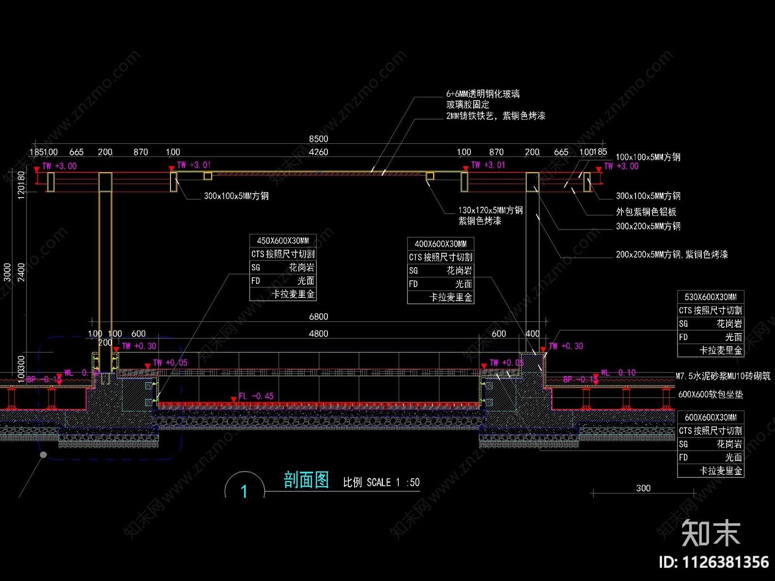Select the "600X600软包坐垫" label
This screenshot has width=775, height=581.
pyautogui.click(x=711, y=395)
